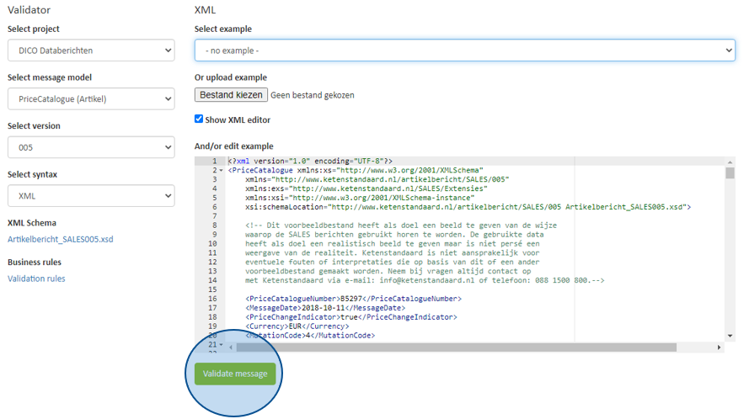Click the editor vertical scrollbar thumb
This screenshot has height=419, width=749.
[x=730, y=172]
